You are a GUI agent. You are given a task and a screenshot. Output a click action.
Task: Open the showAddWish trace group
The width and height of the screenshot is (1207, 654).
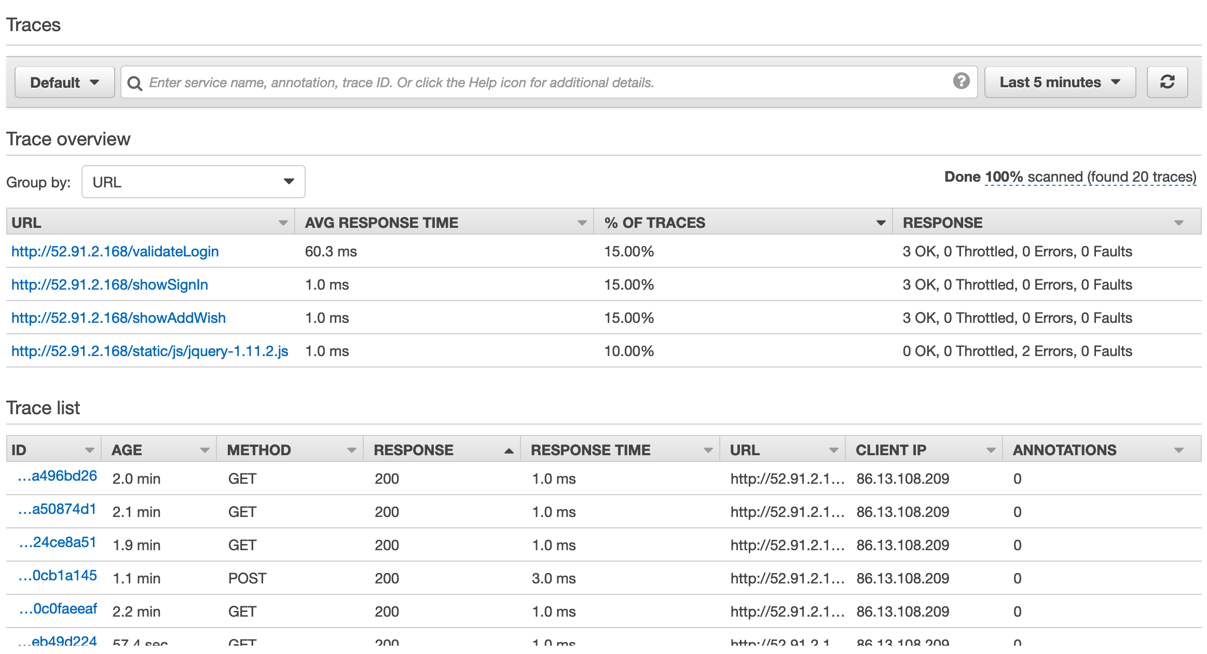click(118, 318)
